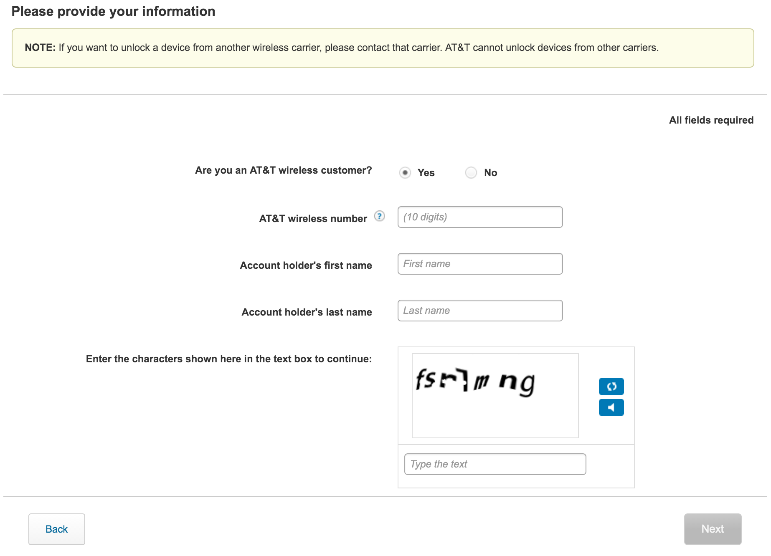Screen dimensions: 771x556
Task: Open help for AT&T wireless number
Action: coord(379,216)
